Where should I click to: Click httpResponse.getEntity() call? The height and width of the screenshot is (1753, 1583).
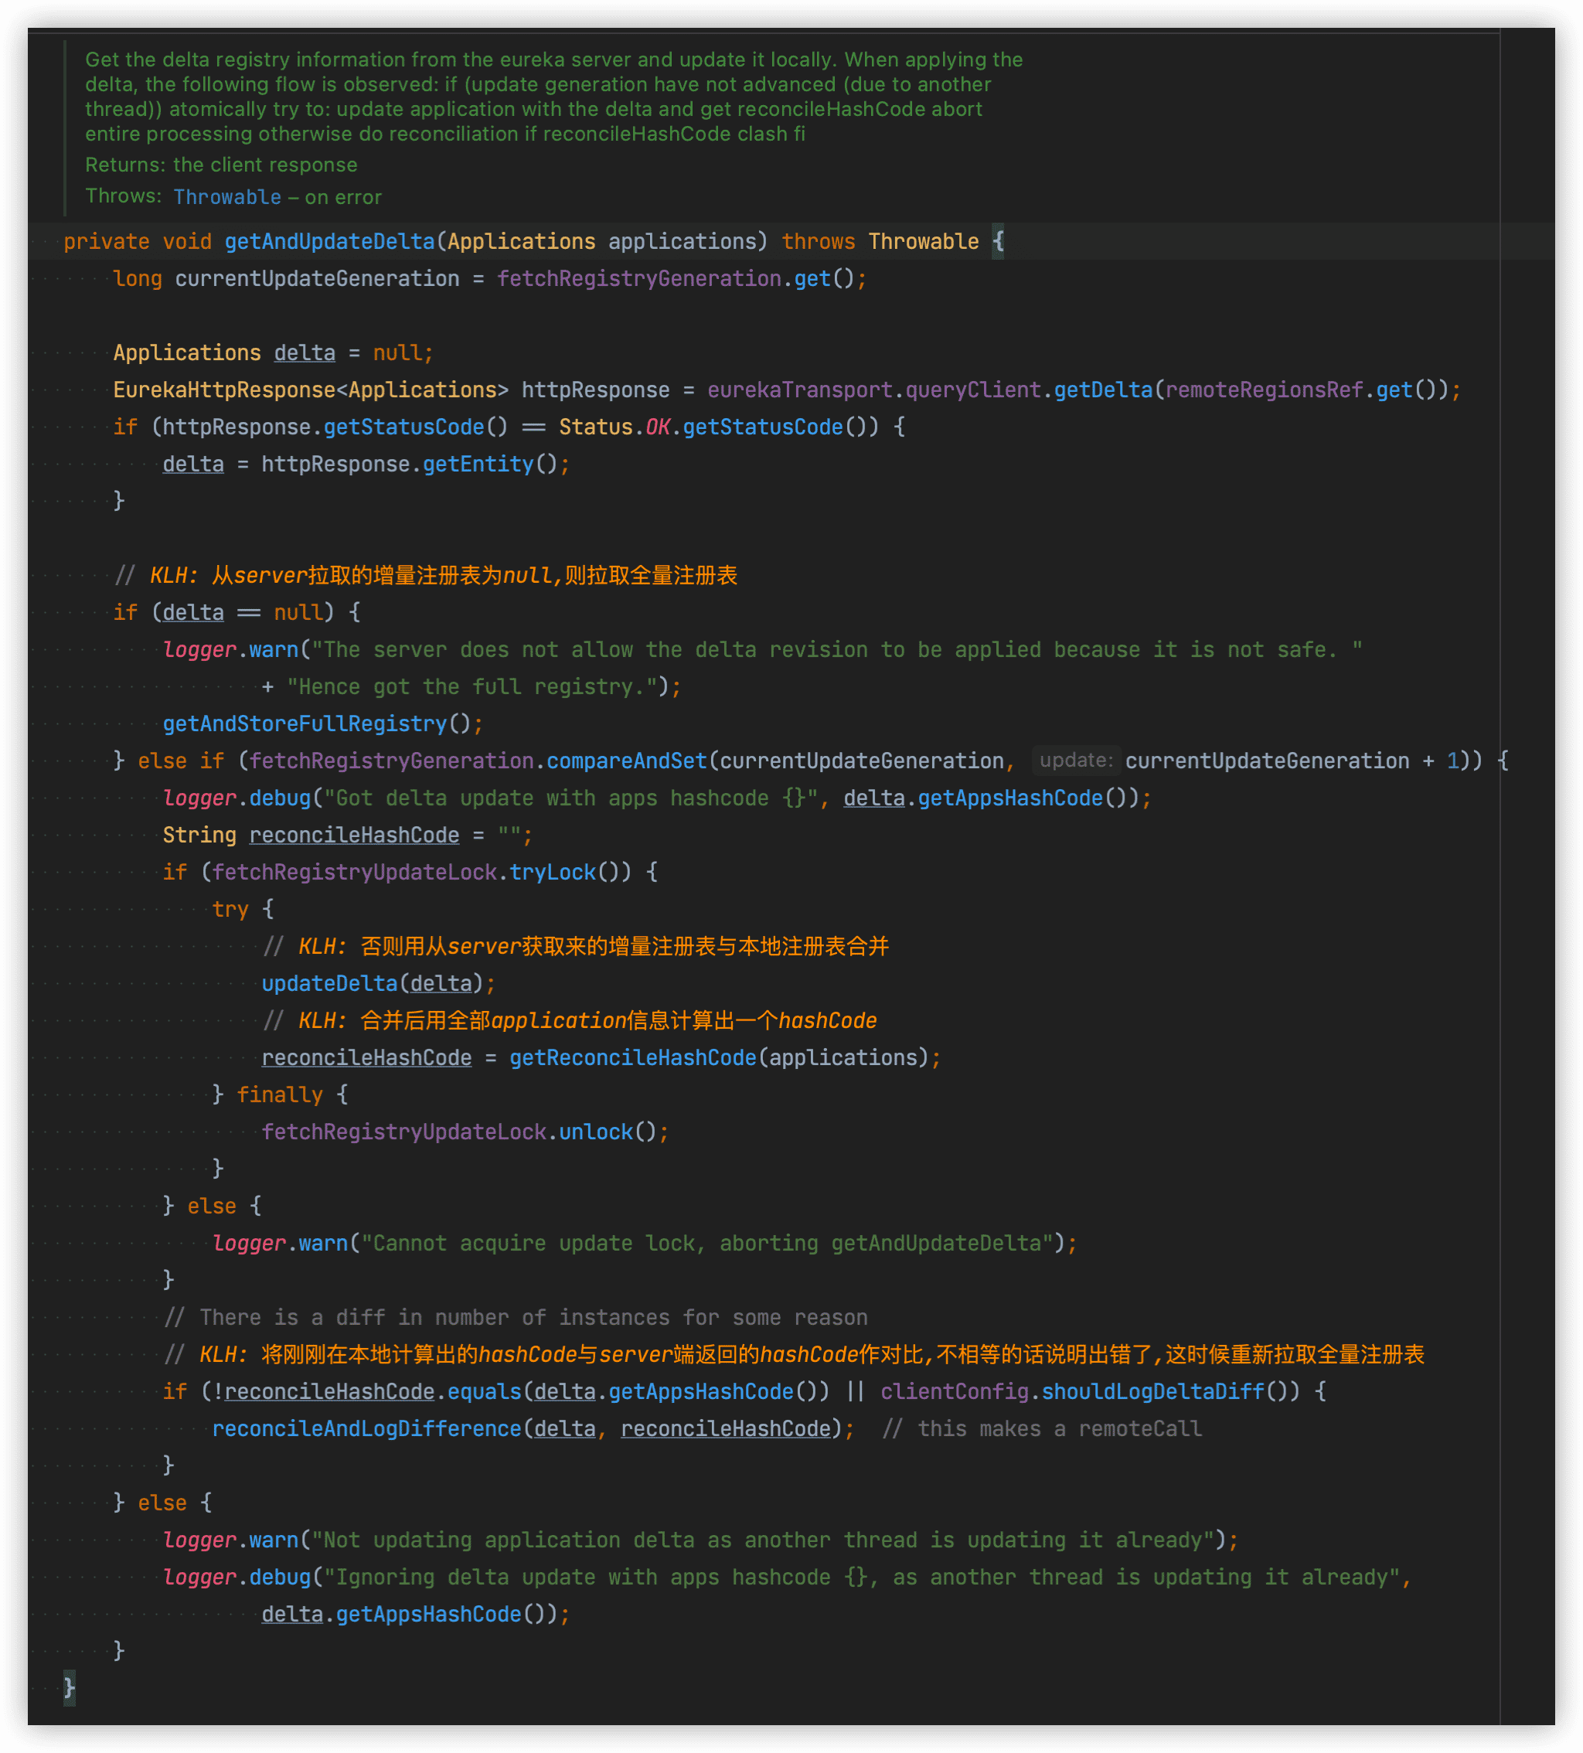tap(409, 464)
